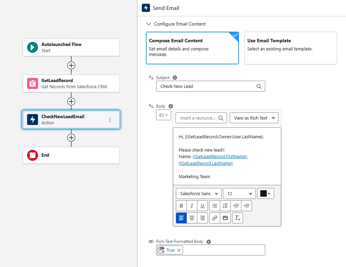The width and height of the screenshot is (346, 267).
Task: Remove text formatting
Action: (x=238, y=218)
